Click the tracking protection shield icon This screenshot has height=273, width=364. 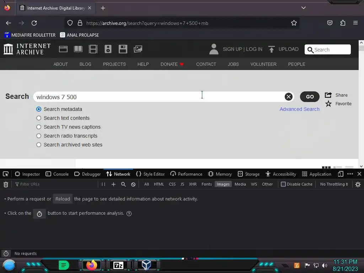(70, 23)
